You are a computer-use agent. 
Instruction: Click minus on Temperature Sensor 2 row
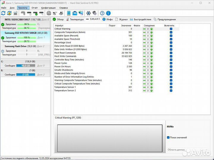pyautogui.click(x=144, y=91)
